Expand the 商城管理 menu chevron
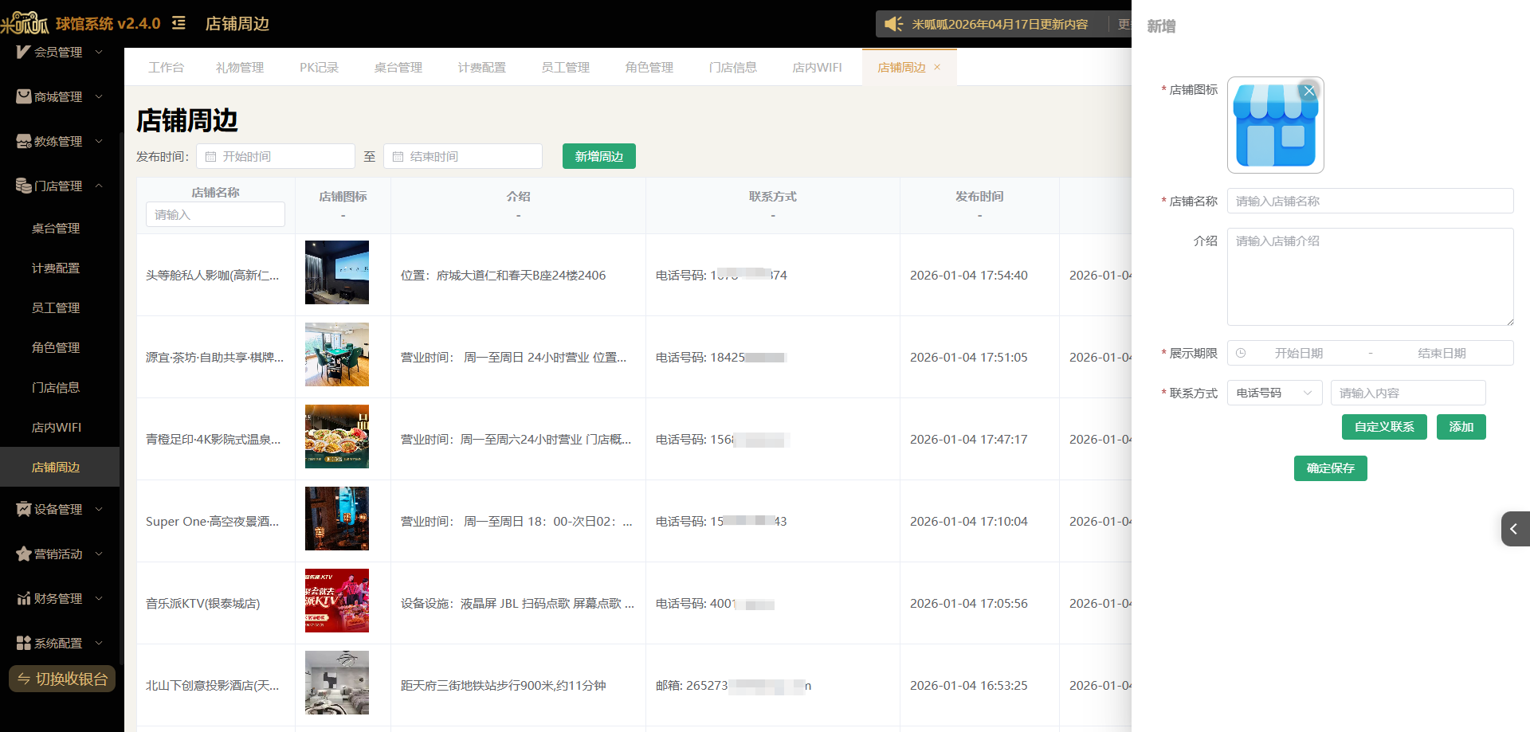 coord(99,96)
